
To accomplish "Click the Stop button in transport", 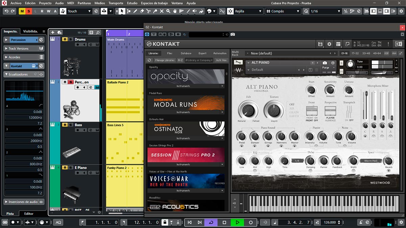I will pos(224,222).
